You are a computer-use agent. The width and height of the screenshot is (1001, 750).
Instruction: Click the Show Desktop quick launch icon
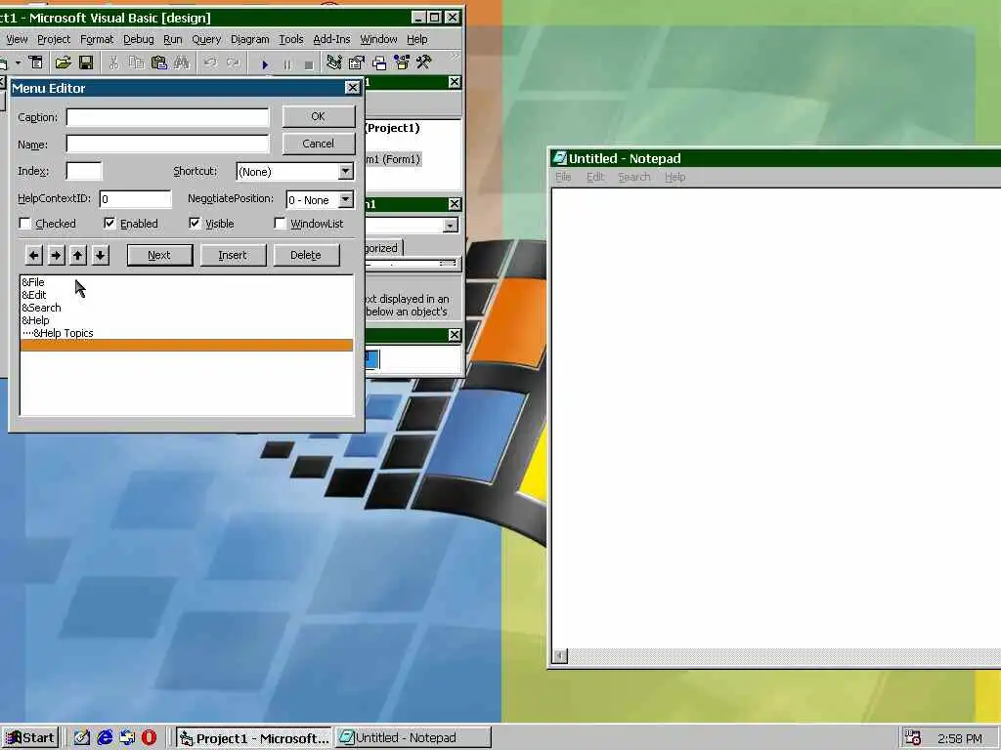[82, 738]
